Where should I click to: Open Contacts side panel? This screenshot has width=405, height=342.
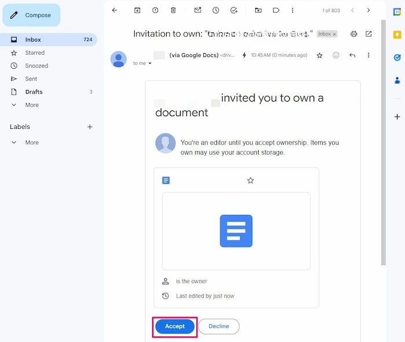[397, 80]
